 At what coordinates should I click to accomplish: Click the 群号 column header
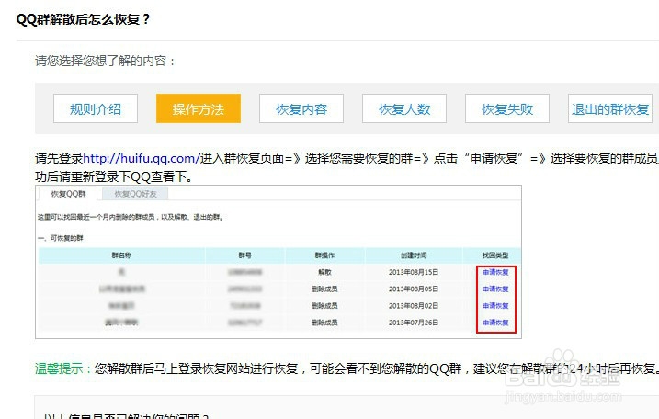coord(245,255)
